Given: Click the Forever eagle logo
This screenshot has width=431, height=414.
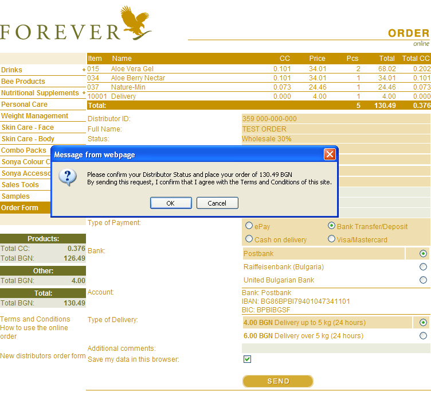Looking at the screenshot, I should (136, 23).
